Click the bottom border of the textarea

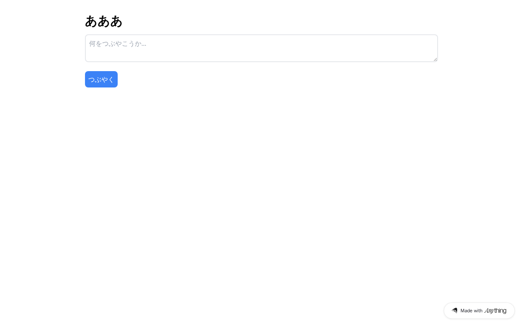(x=261, y=62)
